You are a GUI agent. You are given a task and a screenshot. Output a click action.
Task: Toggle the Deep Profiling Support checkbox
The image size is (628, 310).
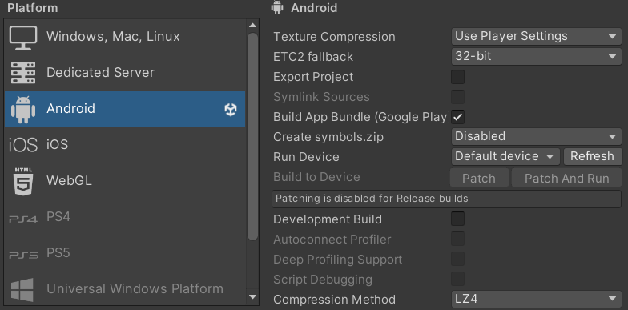(458, 260)
